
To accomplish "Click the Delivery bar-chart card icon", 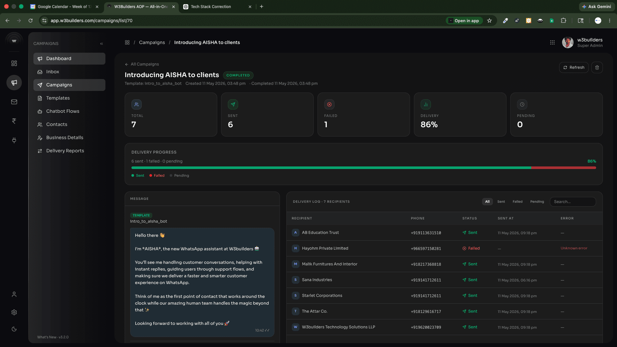I will [x=426, y=104].
